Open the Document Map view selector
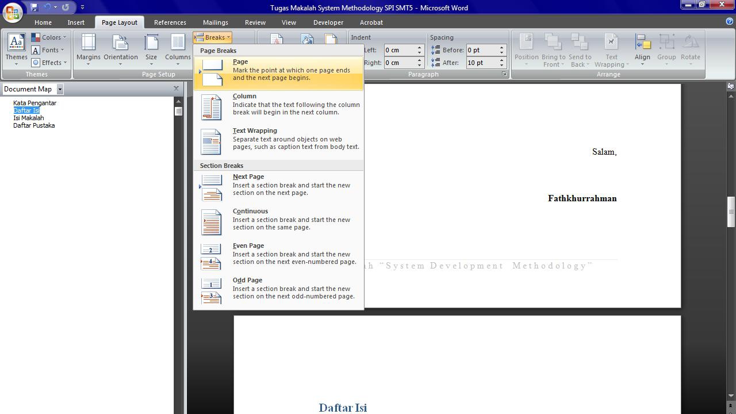This screenshot has width=736, height=414. tap(60, 89)
